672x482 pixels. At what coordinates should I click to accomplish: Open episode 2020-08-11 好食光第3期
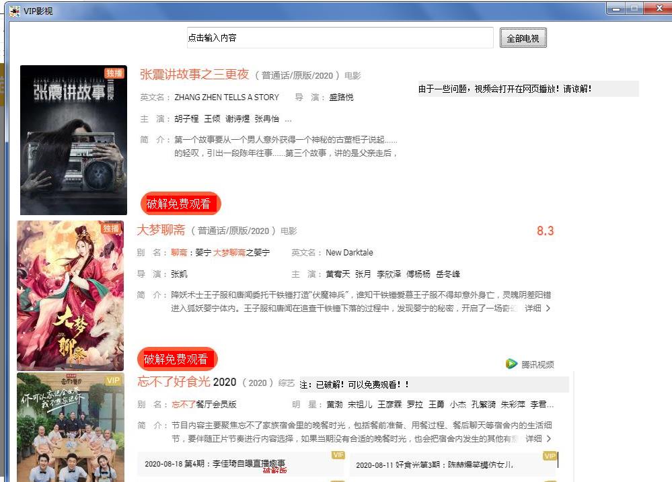point(453,464)
